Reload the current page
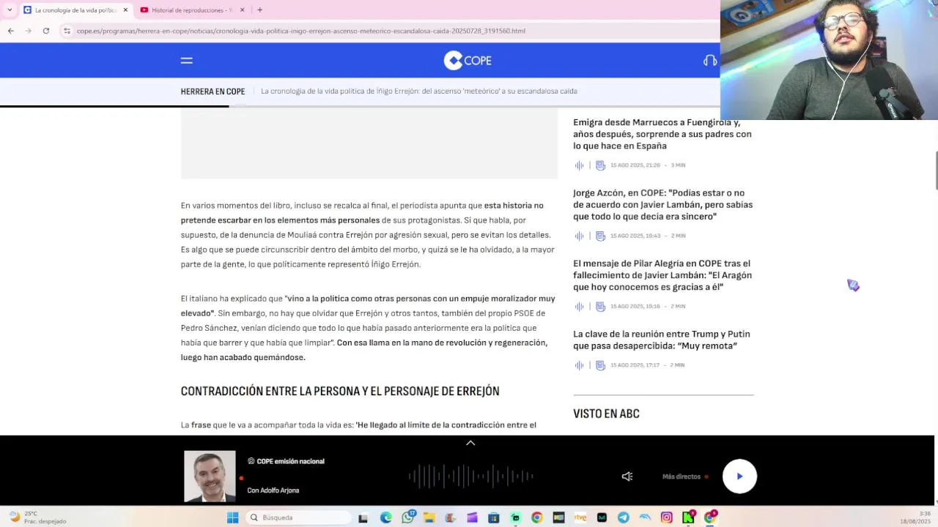This screenshot has width=938, height=527. [x=45, y=31]
